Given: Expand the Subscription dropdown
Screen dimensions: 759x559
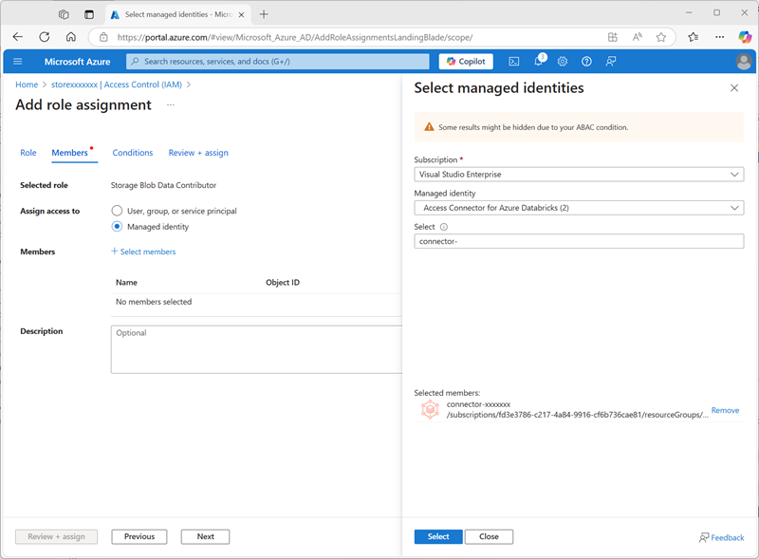Looking at the screenshot, I should (579, 175).
